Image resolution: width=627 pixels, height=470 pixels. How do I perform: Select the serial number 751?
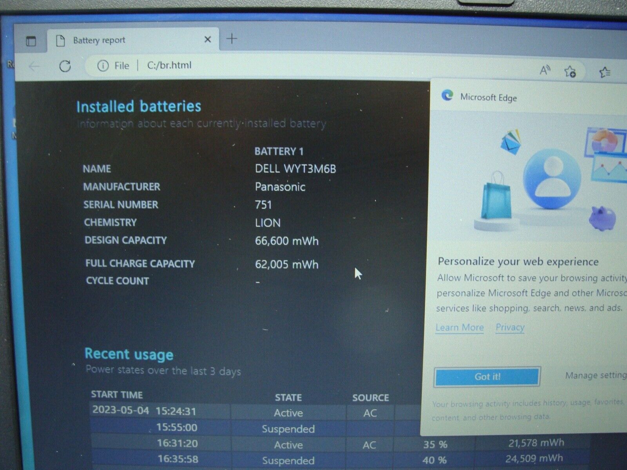point(263,205)
